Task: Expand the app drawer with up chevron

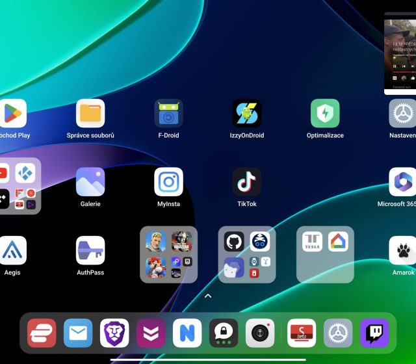Action: [x=208, y=296]
